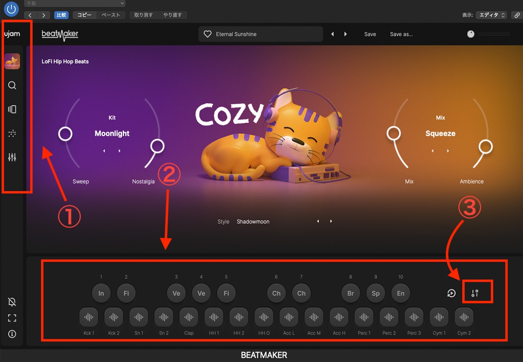Play the Clap drum pad

point(189,317)
